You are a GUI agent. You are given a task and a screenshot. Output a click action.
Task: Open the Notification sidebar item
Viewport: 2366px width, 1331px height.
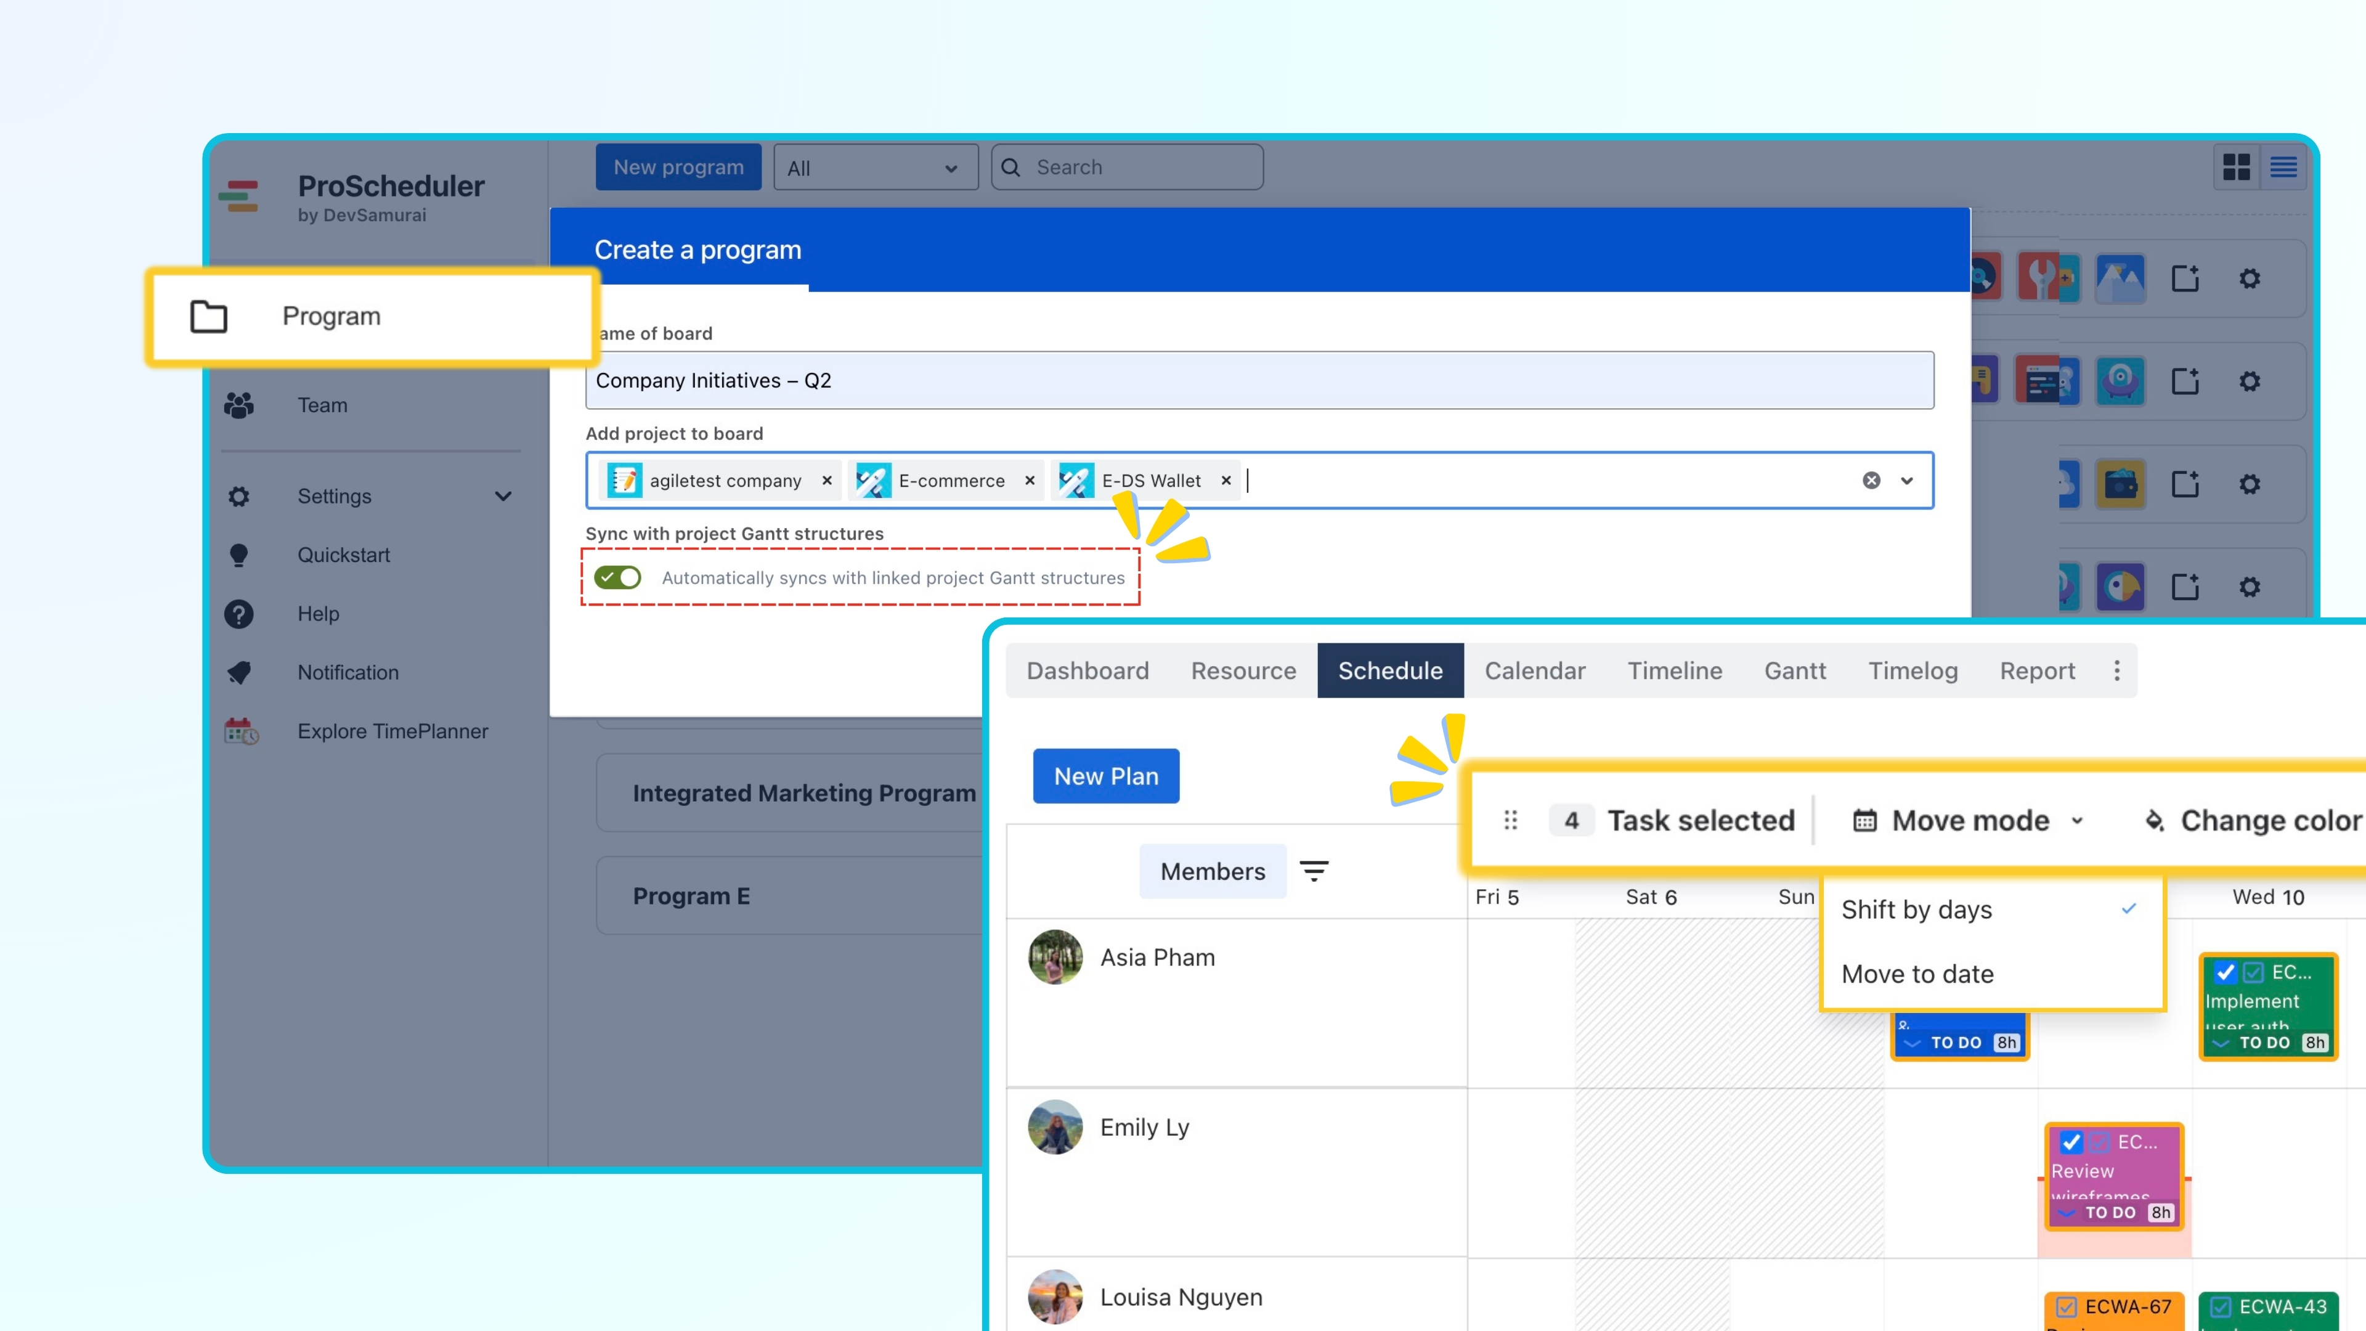[x=347, y=672]
